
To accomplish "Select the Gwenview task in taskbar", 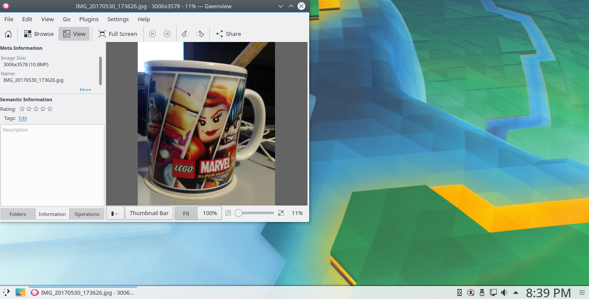I will pos(82,293).
